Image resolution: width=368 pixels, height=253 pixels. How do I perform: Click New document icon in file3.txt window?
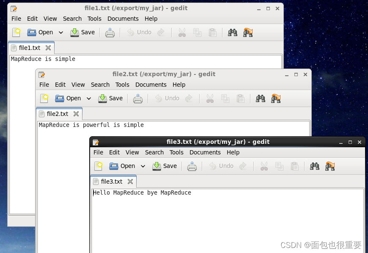pos(99,166)
